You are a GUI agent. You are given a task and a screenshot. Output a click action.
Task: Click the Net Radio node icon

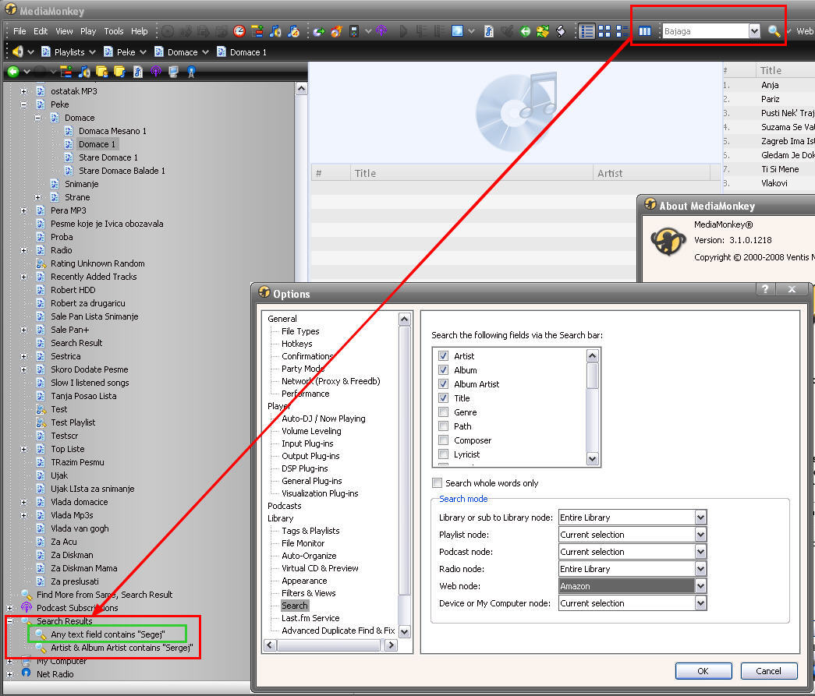tap(27, 674)
